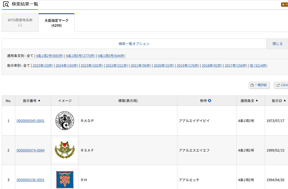Select the アアルエッチ cell text
The width and height of the screenshot is (288, 189).
click(x=189, y=180)
